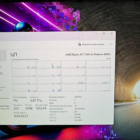Image resolution: width=140 pixels, height=140 pixels.
Task: Click the 'Кэш L1:' label
Action: 53,115
